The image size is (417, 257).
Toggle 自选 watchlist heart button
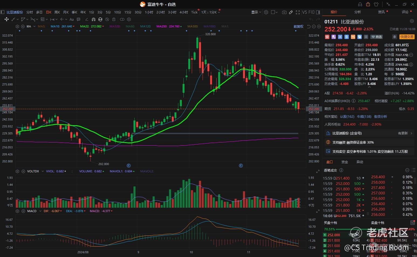point(377,37)
